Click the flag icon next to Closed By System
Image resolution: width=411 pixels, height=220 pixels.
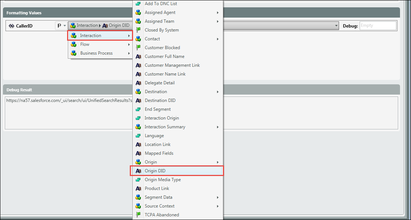(x=138, y=30)
